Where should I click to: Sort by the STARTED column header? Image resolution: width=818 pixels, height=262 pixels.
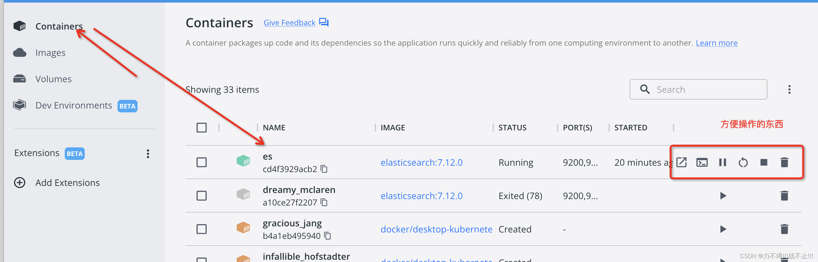point(631,128)
